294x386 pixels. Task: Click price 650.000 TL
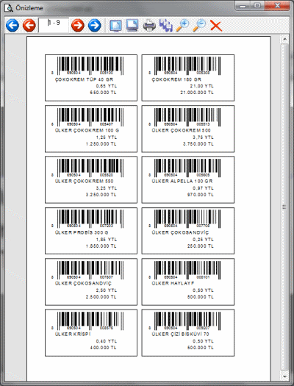pyautogui.click(x=103, y=93)
